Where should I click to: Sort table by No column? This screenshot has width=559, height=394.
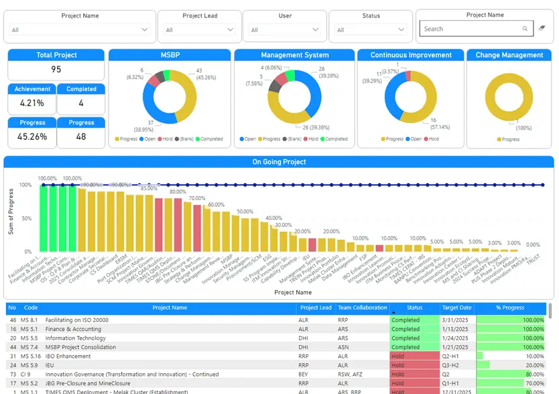click(x=12, y=307)
